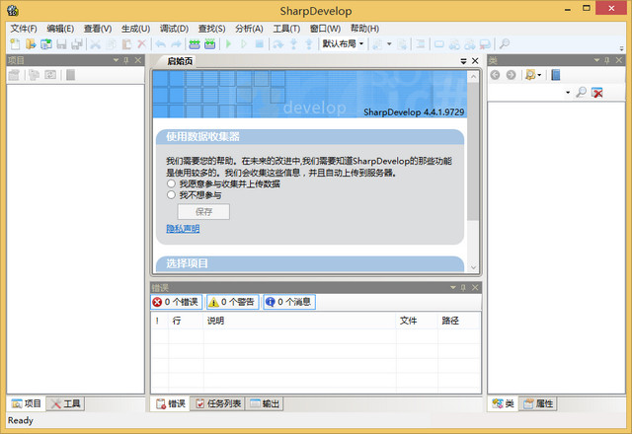Click the 路径 column header
632x434 pixels.
(x=458, y=321)
